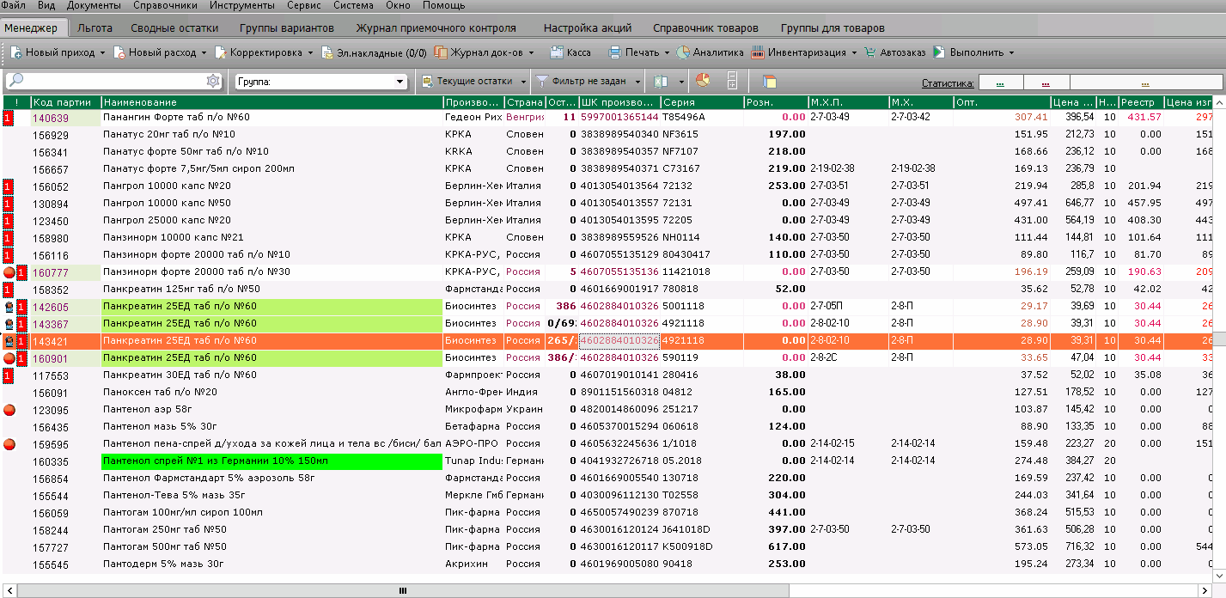Click the green statistics indicator box
The width and height of the screenshot is (1226, 598).
(1001, 82)
